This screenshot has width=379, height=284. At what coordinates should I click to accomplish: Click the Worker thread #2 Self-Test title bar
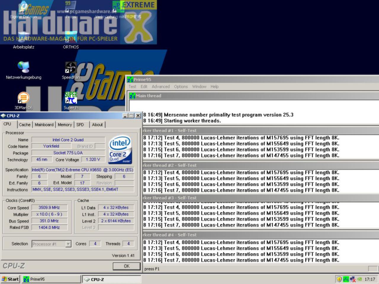point(261,165)
